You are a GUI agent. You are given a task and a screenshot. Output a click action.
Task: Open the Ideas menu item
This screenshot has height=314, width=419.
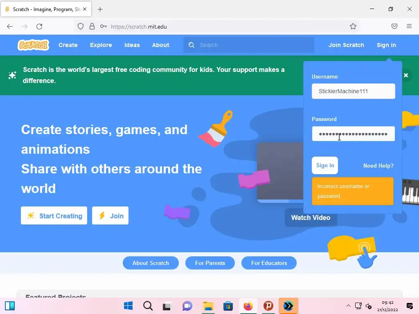132,45
